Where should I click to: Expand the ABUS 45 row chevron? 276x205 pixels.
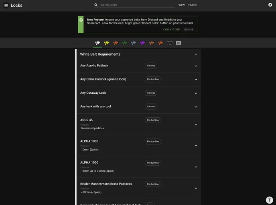(196, 124)
